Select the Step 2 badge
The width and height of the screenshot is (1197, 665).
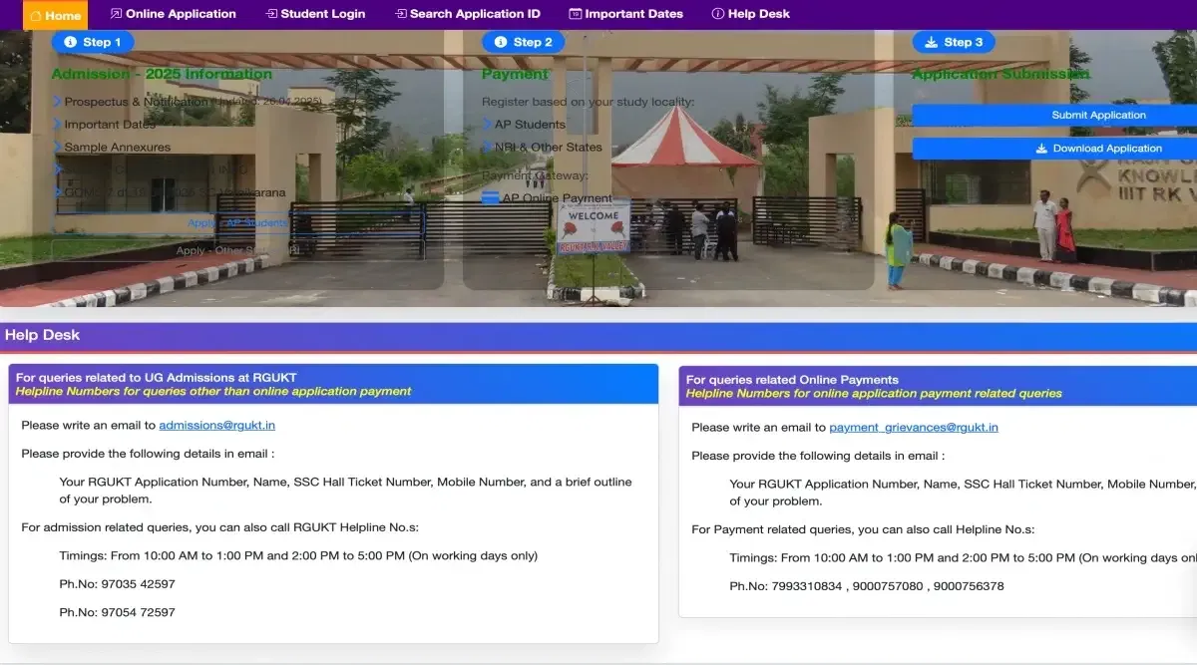coord(523,42)
